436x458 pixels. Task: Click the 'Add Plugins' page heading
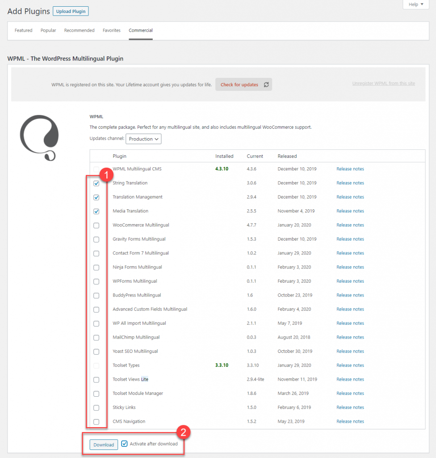tap(29, 11)
